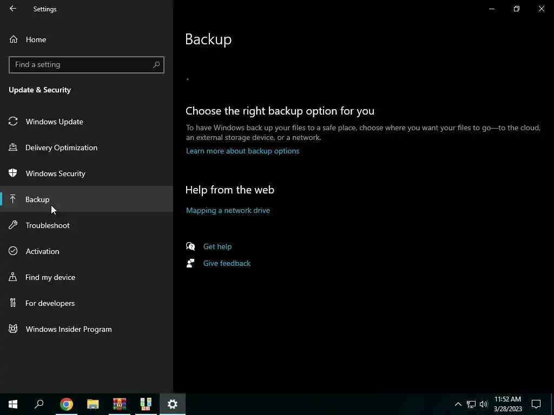The height and width of the screenshot is (415, 554).
Task: Open Windows Security page
Action: click(x=86, y=173)
